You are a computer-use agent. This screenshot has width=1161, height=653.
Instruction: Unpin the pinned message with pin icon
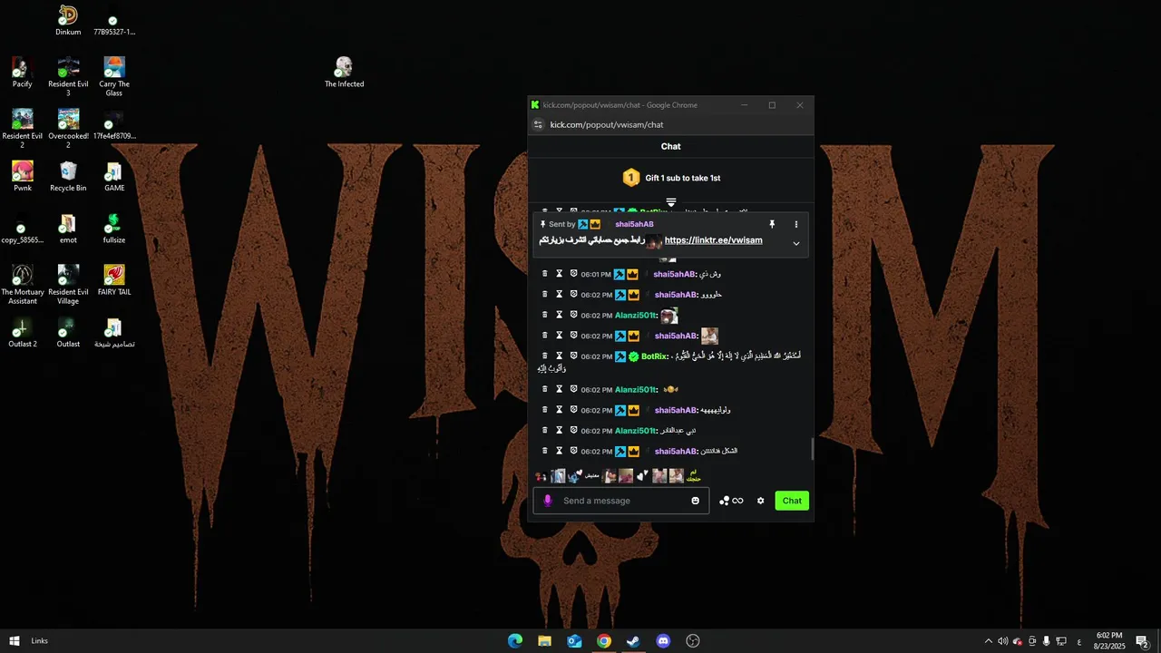click(x=773, y=224)
